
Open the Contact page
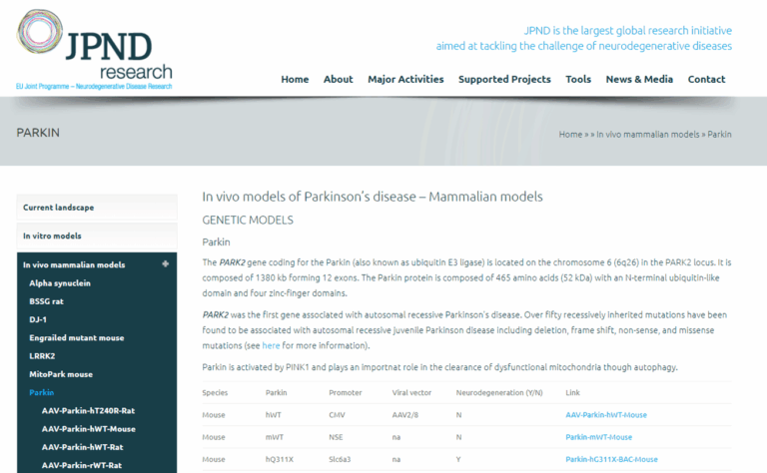[x=706, y=79]
